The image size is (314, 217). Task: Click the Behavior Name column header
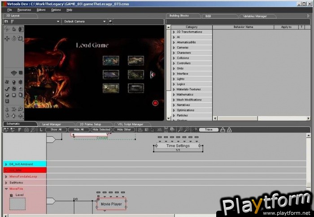[243, 27]
